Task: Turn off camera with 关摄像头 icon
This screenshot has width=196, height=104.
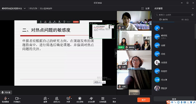Action: (x=17, y=98)
